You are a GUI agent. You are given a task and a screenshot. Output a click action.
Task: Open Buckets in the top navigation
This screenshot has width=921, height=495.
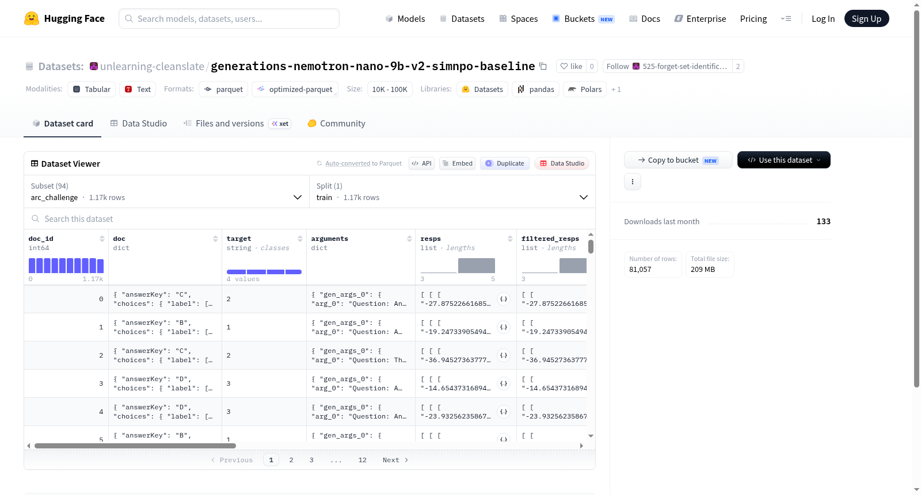click(x=583, y=18)
